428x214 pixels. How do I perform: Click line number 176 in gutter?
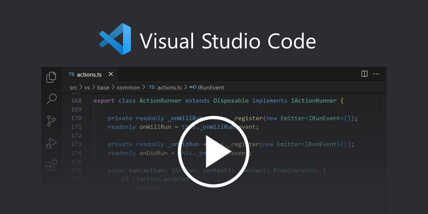tap(76, 171)
